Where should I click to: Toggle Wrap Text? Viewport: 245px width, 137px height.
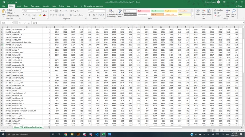[75, 11]
